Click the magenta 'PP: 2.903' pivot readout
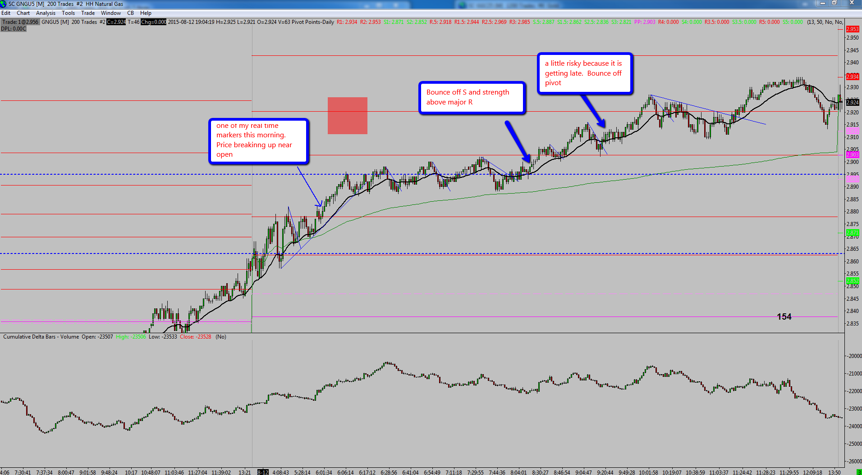Screen dimensions: 862x475 (x=645, y=22)
